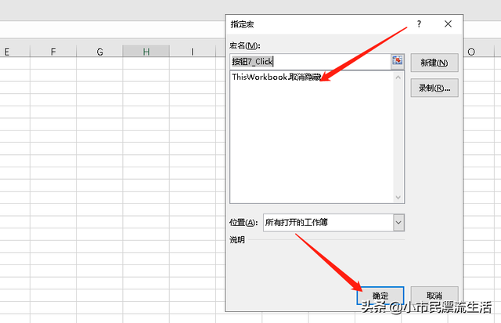Image resolution: width=501 pixels, height=323 pixels.
Task: Select ThisWorkbook.取消隐藏 macro in list
Action: pos(276,77)
